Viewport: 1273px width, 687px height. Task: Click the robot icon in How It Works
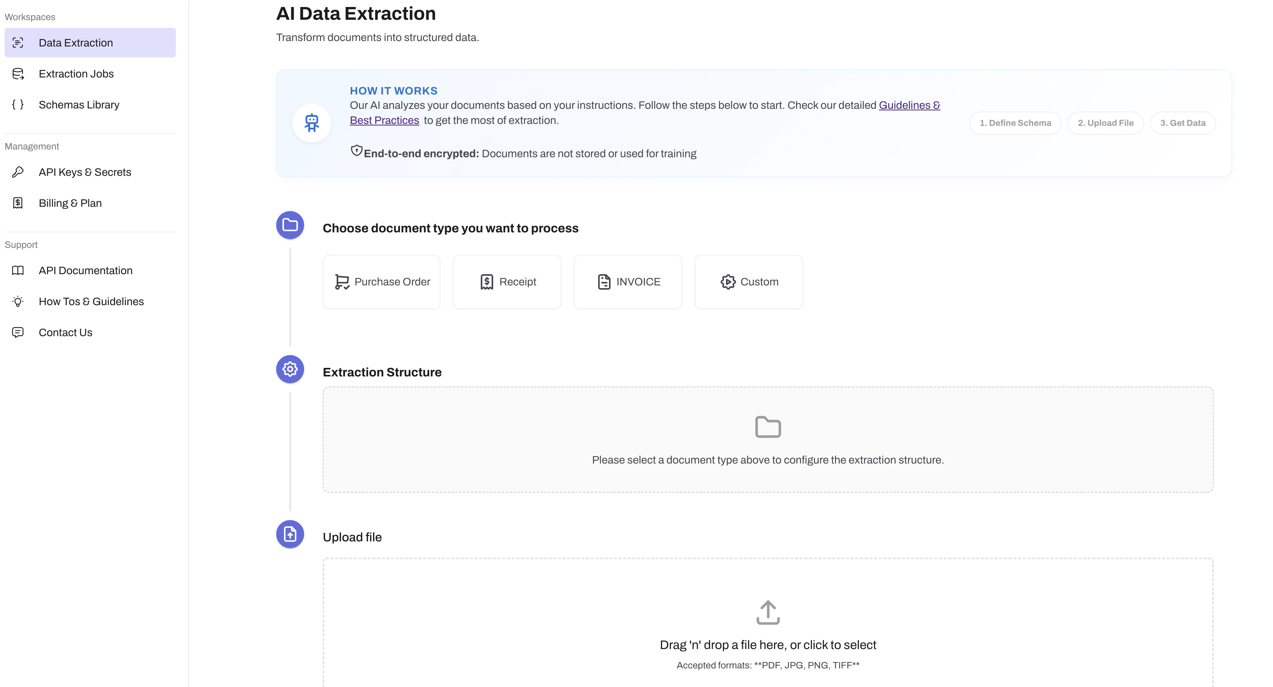[x=311, y=122]
